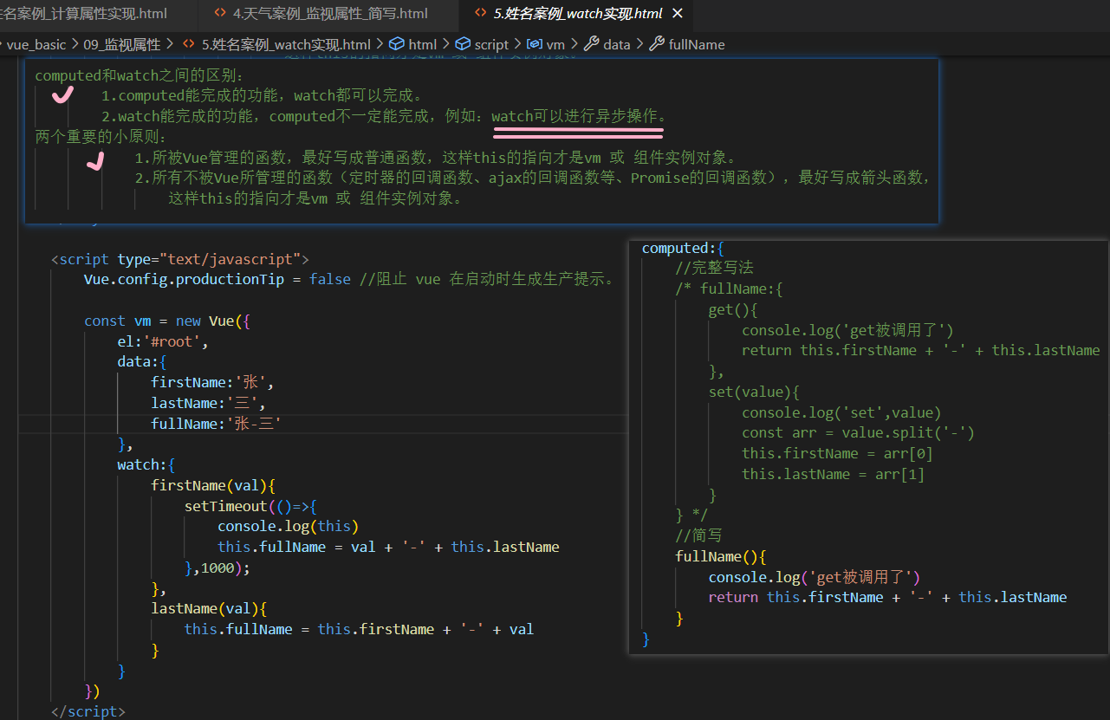Image resolution: width=1110 pixels, height=720 pixels.
Task: Click the variable icon before vm breadcrumb
Action: [535, 44]
